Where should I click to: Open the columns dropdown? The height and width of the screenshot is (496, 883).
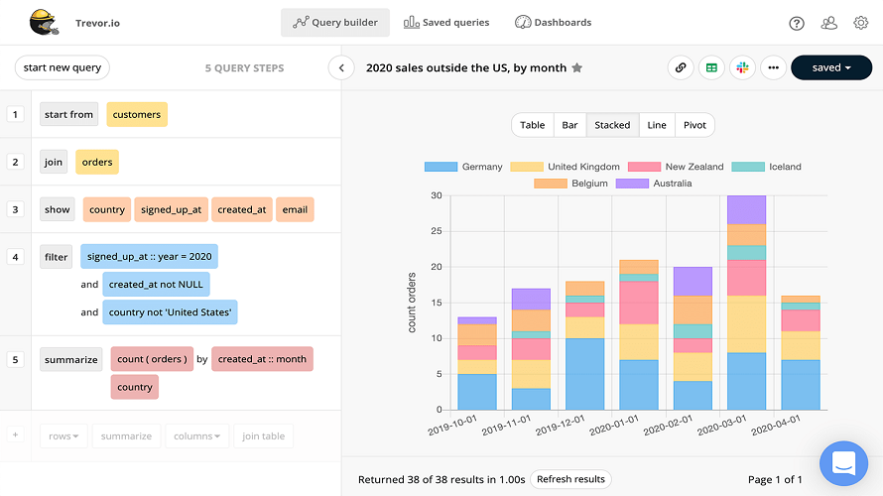(199, 435)
